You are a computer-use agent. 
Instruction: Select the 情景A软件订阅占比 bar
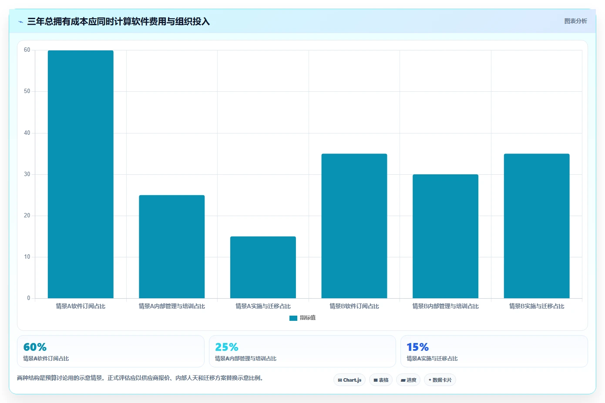tap(81, 174)
